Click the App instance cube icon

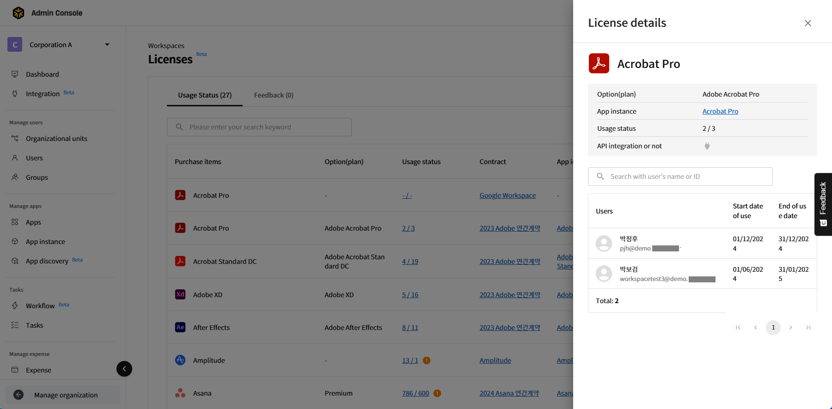pos(15,241)
